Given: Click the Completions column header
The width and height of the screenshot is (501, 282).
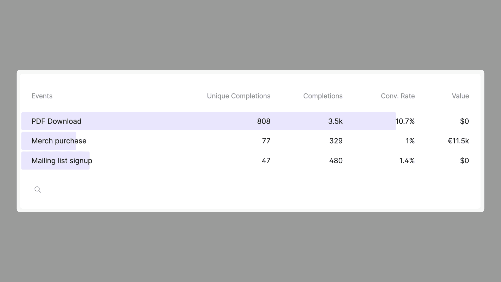Looking at the screenshot, I should tap(323, 96).
